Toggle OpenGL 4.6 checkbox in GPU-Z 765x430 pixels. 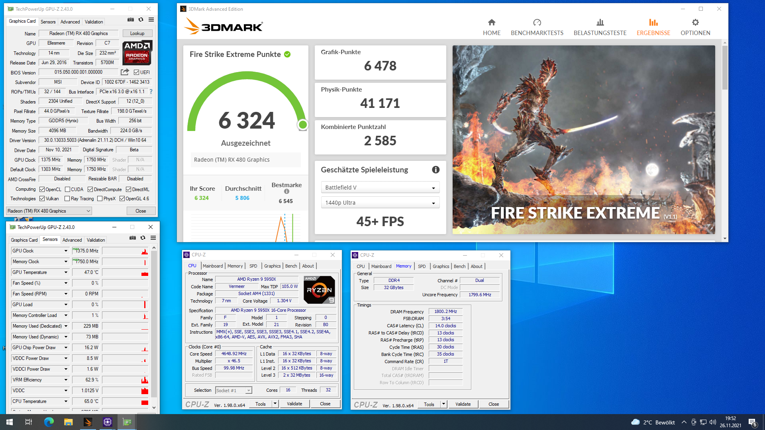pyautogui.click(x=122, y=199)
